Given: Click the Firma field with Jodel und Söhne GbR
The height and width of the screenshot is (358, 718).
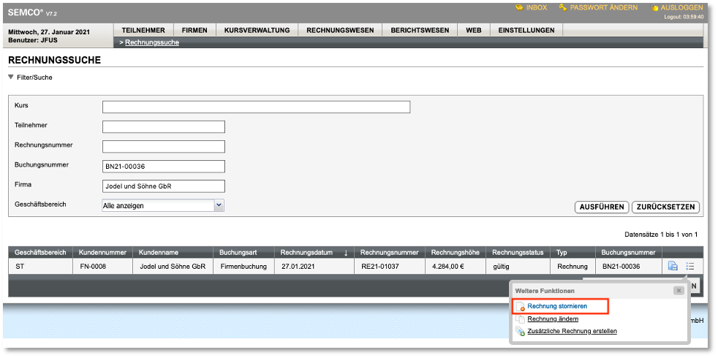Looking at the screenshot, I should 164,186.
